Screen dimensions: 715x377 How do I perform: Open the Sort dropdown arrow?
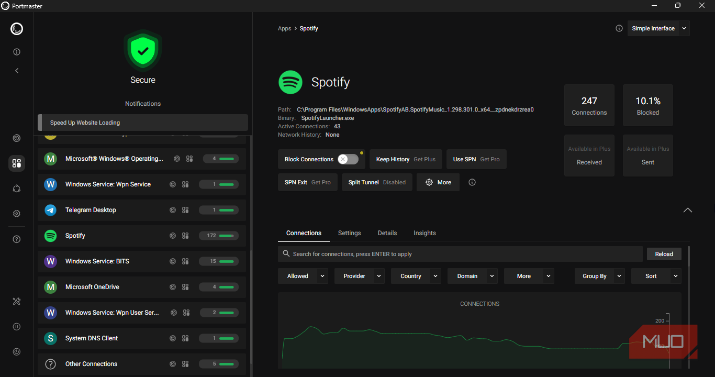pyautogui.click(x=676, y=276)
